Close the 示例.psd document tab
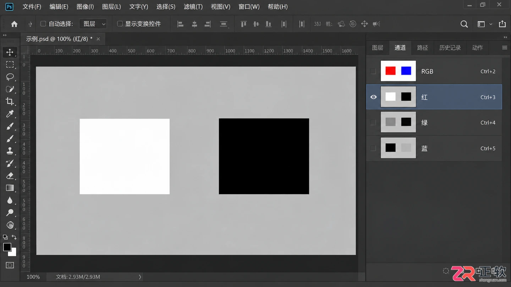 pos(98,39)
